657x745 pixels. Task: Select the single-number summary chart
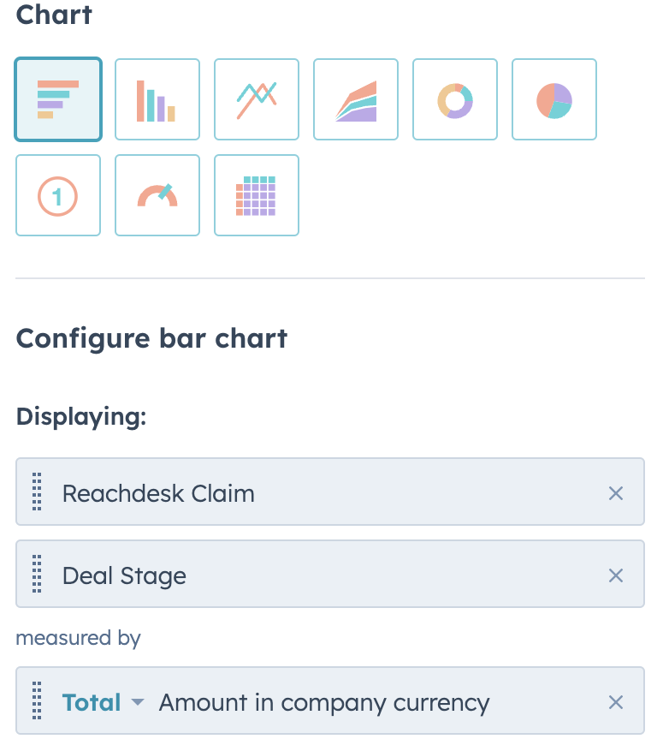point(58,195)
